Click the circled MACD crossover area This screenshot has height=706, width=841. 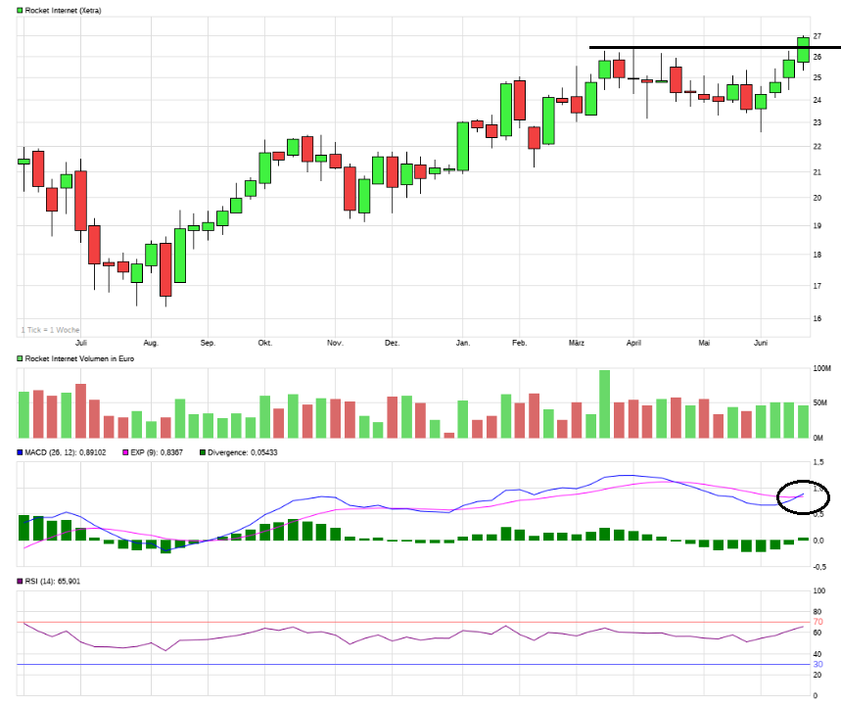coord(803,497)
